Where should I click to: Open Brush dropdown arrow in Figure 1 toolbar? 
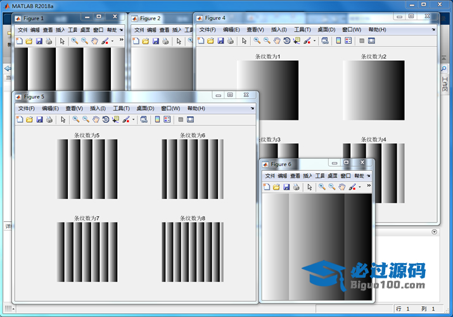pos(112,41)
